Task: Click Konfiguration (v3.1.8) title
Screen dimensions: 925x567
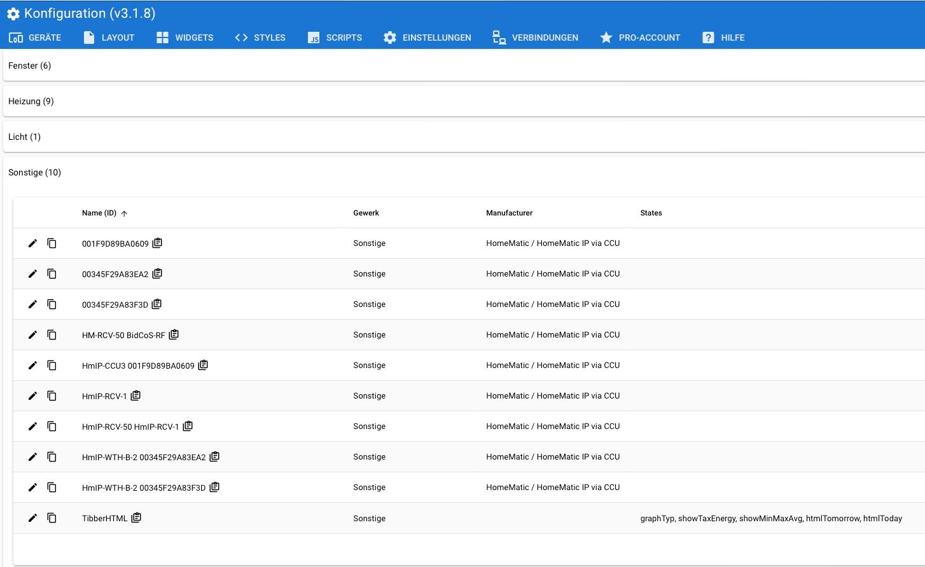Action: tap(90, 13)
